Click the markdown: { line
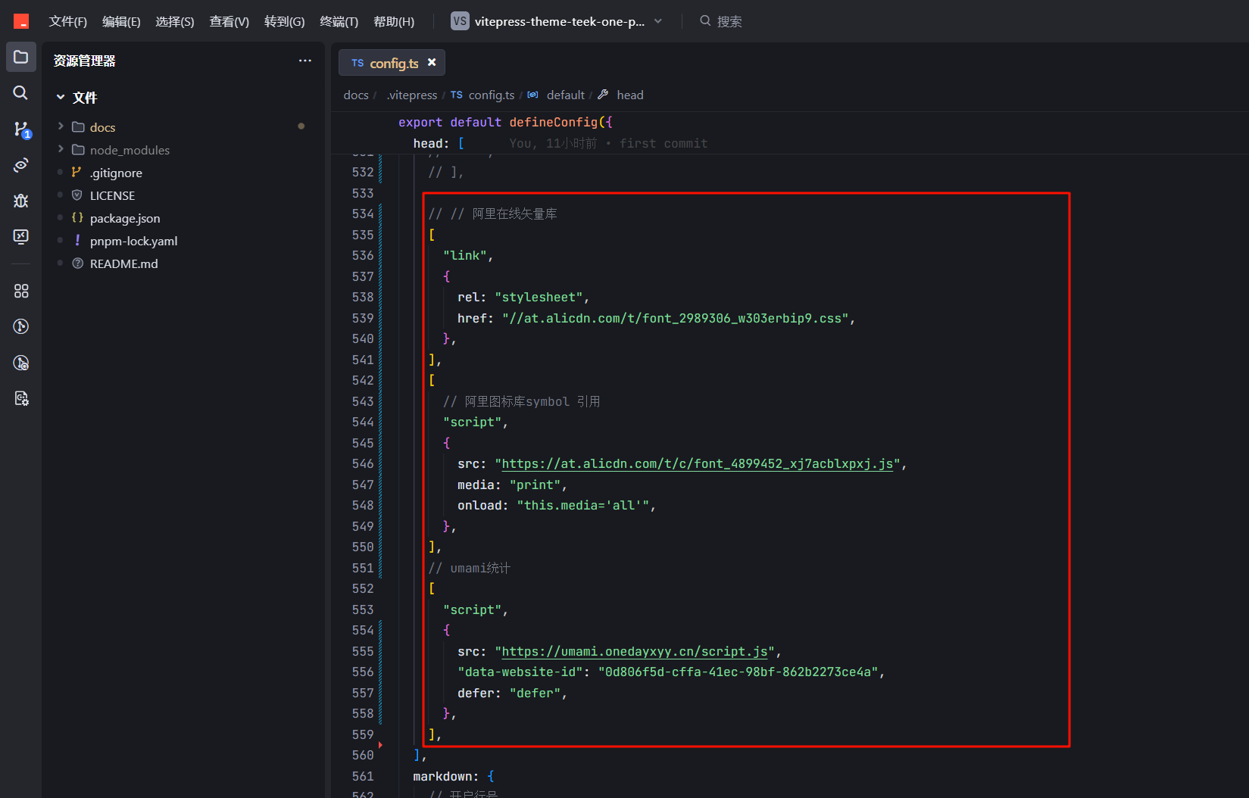This screenshot has width=1249, height=798. coord(453,776)
